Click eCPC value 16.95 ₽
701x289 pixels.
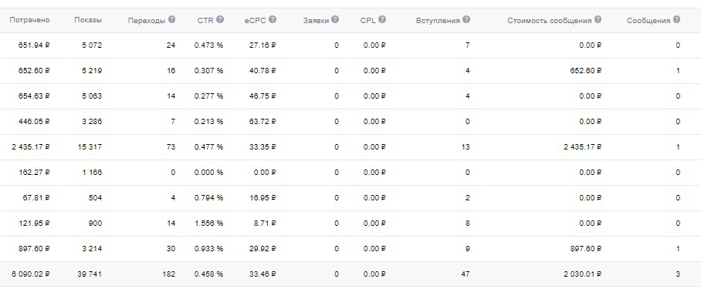pos(262,197)
